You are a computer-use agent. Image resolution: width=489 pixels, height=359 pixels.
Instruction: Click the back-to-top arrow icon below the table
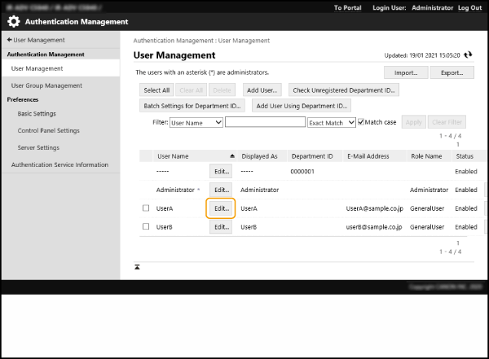pyautogui.click(x=137, y=267)
